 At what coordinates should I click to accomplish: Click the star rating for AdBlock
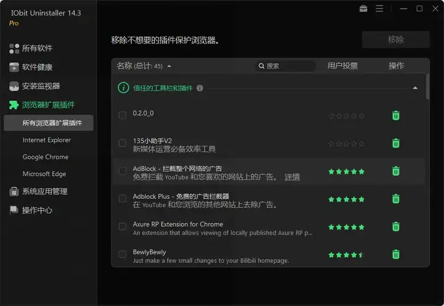click(347, 172)
